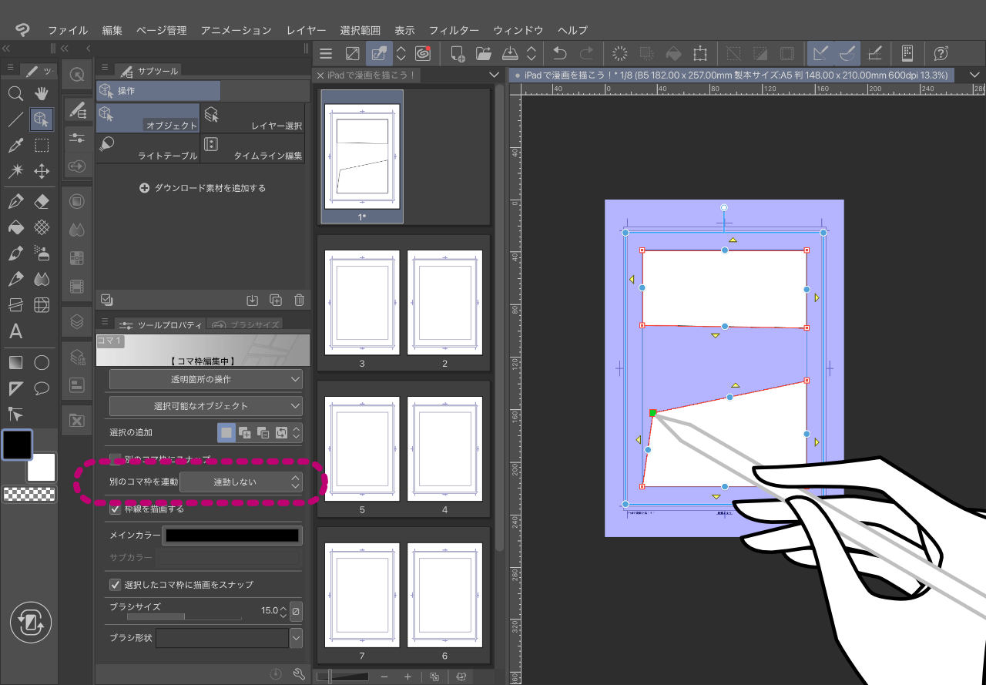Toggle 別のコマ枠にスナップ checkbox
This screenshot has height=685, width=986.
(x=116, y=458)
